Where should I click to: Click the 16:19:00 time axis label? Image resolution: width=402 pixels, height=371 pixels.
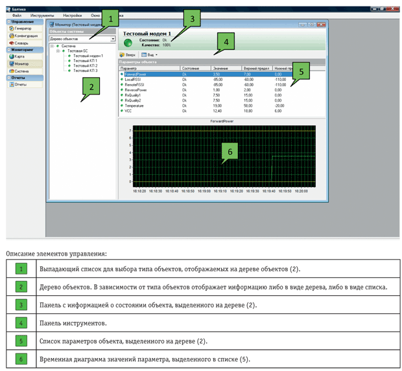point(204,191)
